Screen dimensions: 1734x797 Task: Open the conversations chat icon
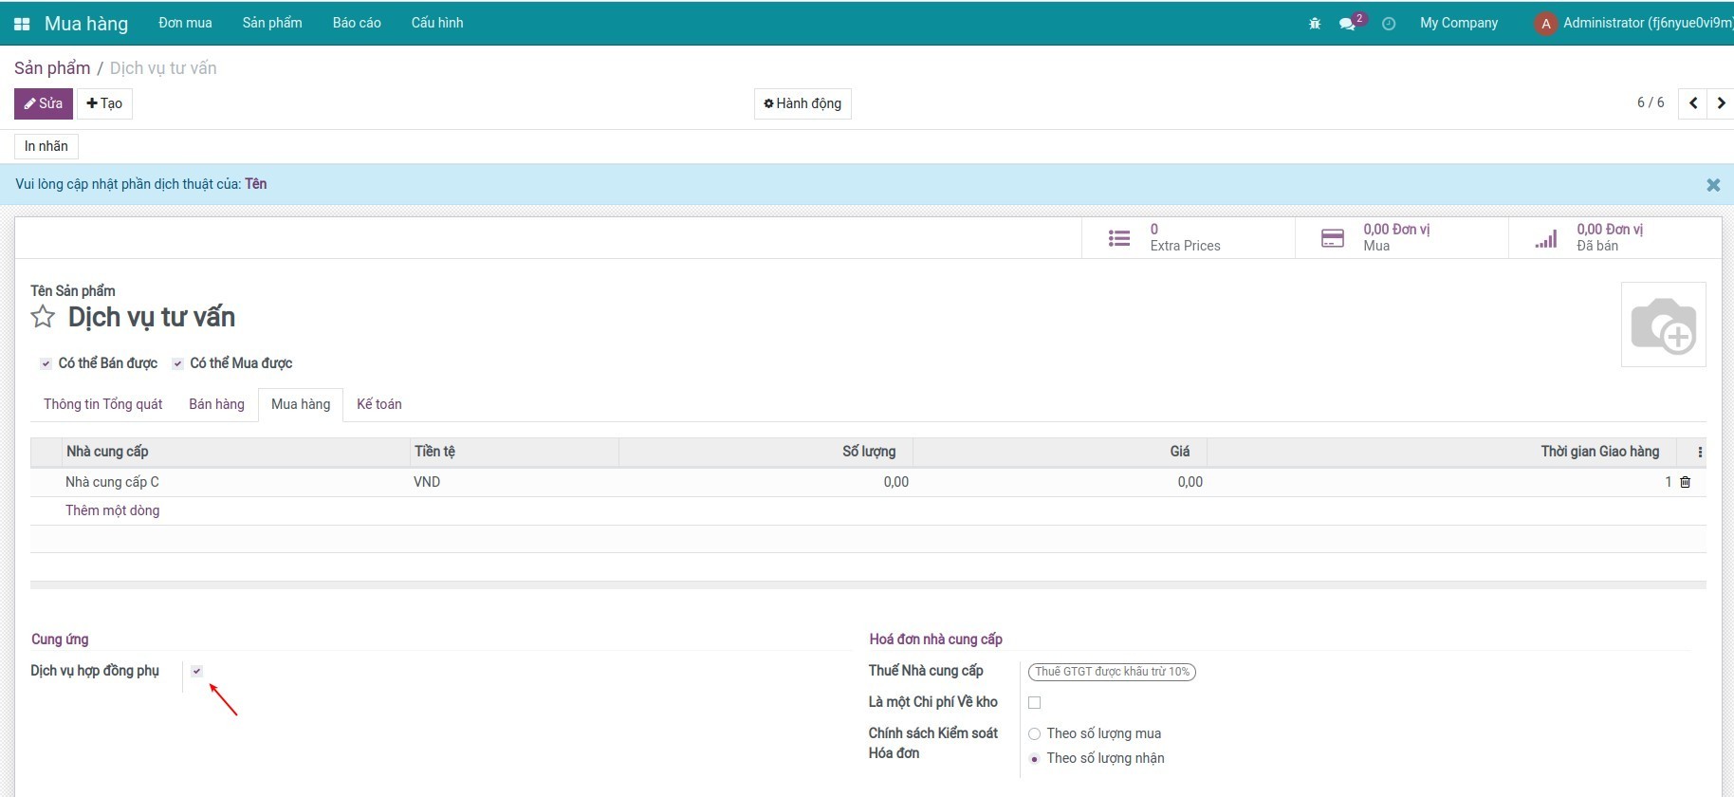coord(1347,24)
